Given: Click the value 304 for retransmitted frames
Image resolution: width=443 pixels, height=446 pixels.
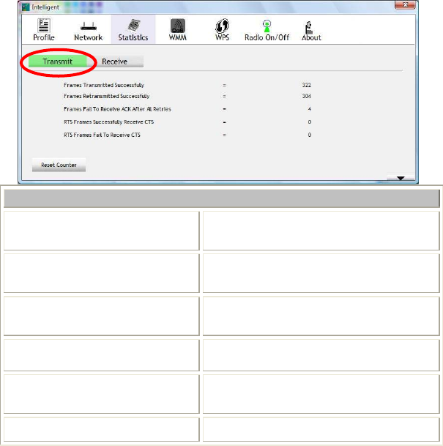Looking at the screenshot, I should [x=307, y=96].
